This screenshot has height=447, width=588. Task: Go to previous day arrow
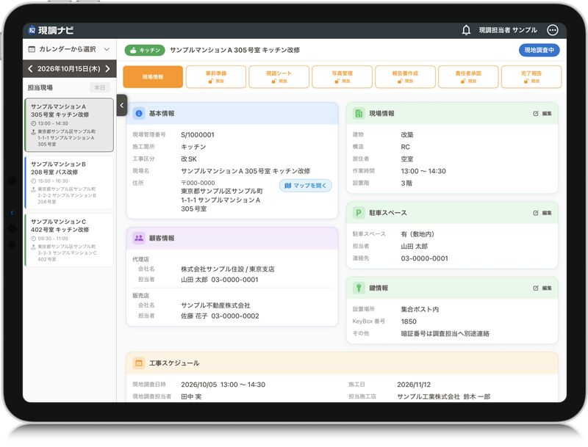tap(30, 68)
